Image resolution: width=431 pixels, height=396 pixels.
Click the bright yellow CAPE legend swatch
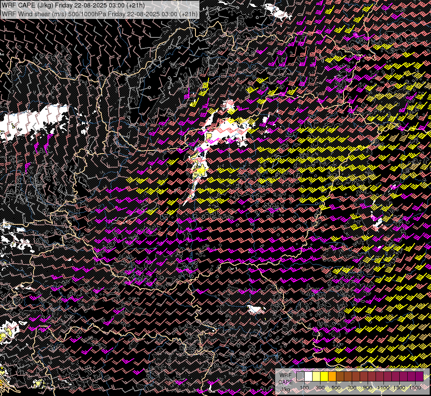(x=324, y=376)
